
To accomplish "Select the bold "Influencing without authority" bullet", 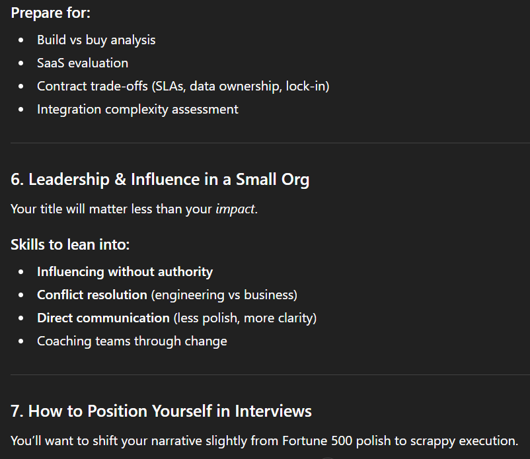I will (x=125, y=271).
